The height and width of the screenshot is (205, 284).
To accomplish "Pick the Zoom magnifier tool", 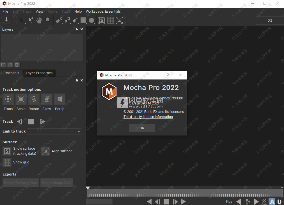I will click(48, 20).
